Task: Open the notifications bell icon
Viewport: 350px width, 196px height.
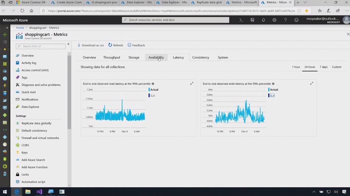Action: point(264,20)
